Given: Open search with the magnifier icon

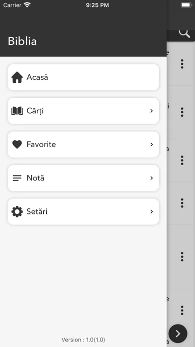Looking at the screenshot, I should [x=184, y=33].
